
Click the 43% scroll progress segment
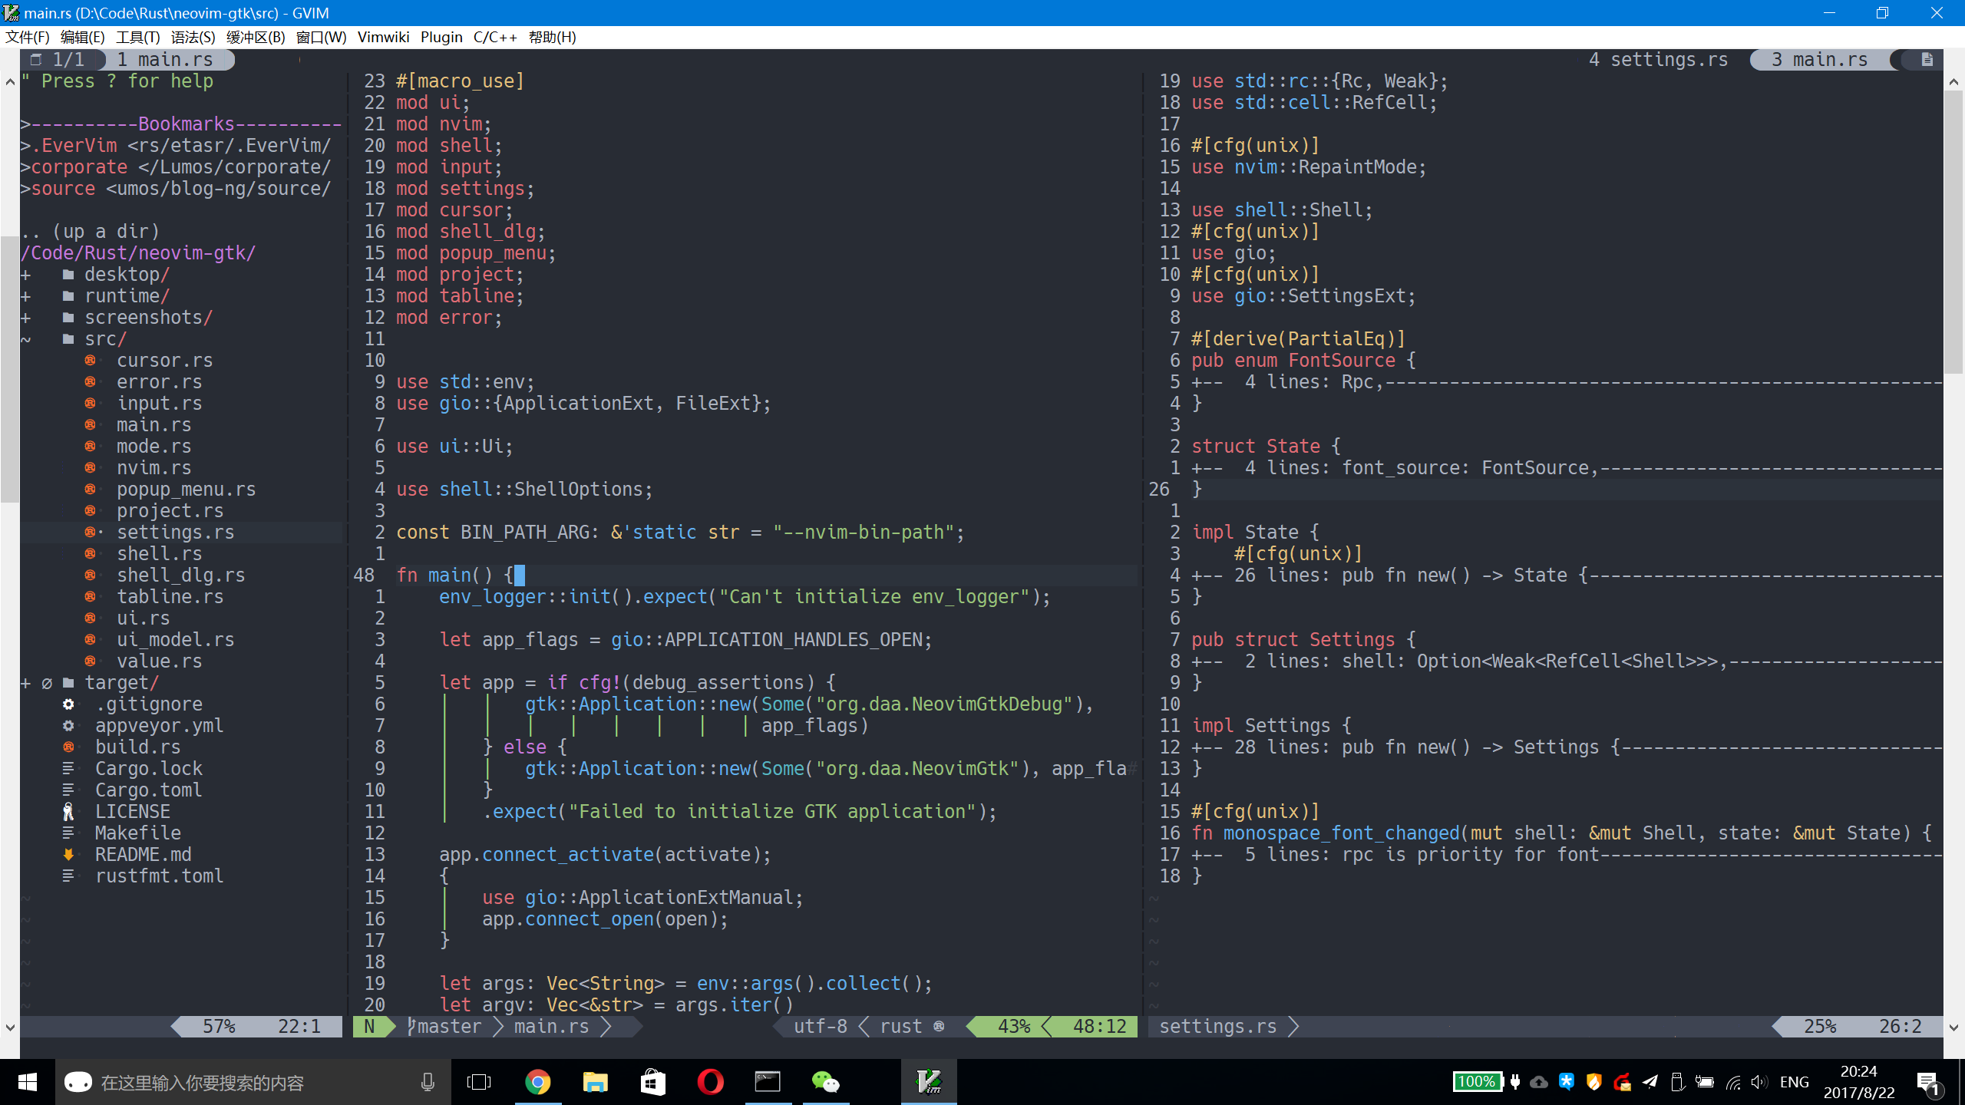coord(1015,1026)
